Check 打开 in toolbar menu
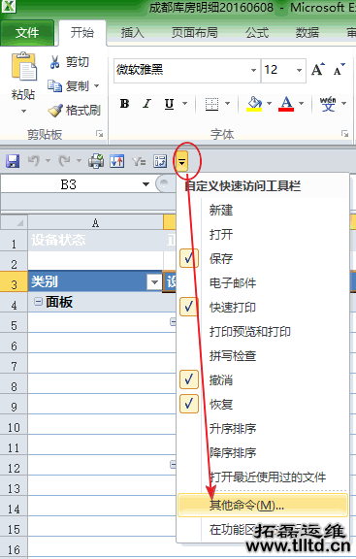 (x=262, y=234)
